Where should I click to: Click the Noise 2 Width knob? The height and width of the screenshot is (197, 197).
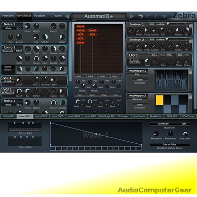coord(62,37)
